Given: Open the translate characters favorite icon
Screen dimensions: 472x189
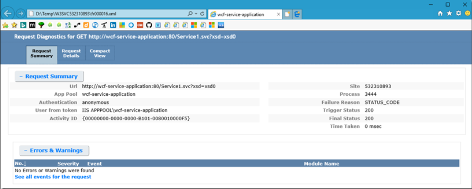Looking at the screenshot, I should click(68, 25).
